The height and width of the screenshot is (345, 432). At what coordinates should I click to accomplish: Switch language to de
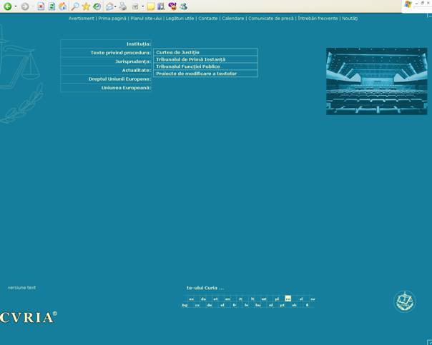click(210, 305)
